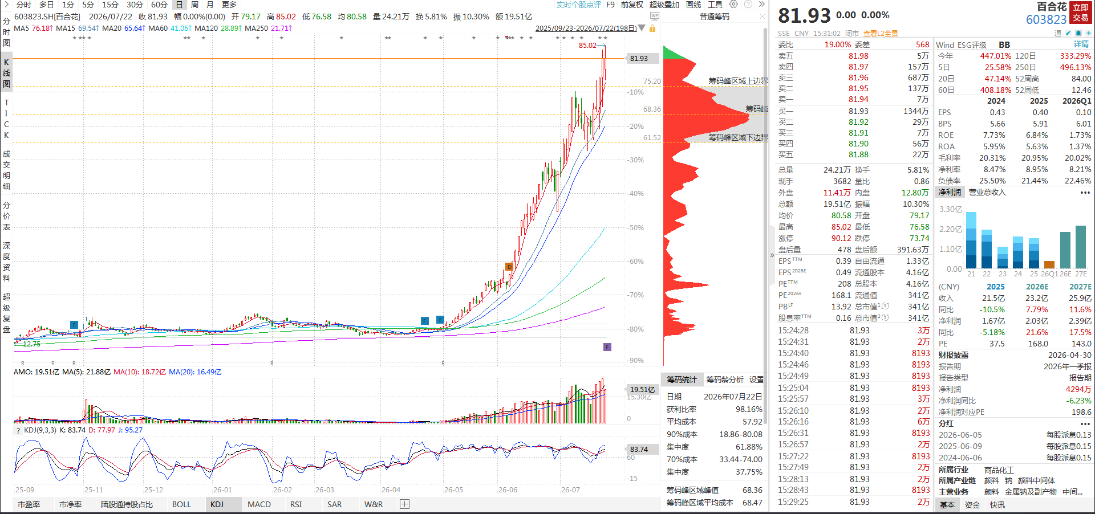
Task: Open the 超级叠加 overlay menu
Action: coord(664,5)
